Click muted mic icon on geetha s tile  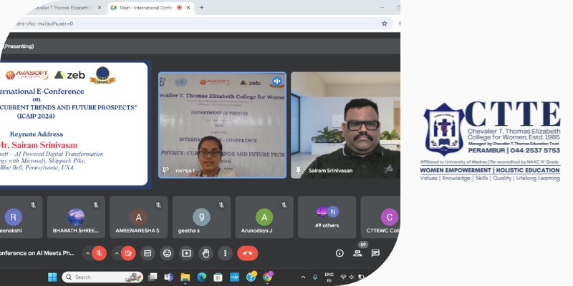point(221,205)
